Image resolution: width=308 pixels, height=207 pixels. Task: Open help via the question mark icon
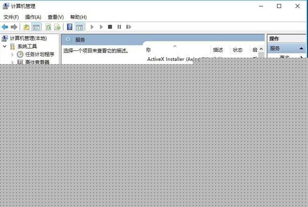tap(69, 27)
